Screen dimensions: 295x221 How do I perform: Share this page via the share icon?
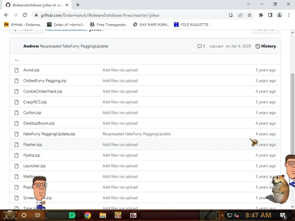240,15
